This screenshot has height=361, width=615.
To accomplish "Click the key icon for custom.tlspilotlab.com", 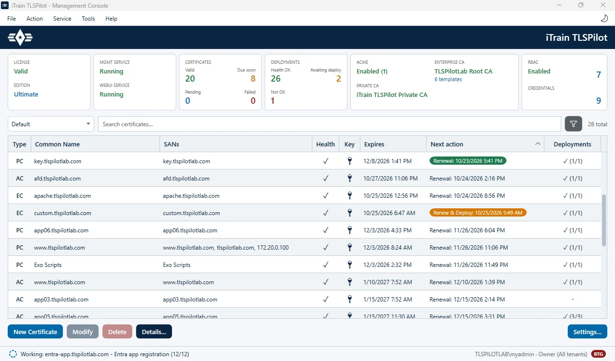I will [350, 213].
